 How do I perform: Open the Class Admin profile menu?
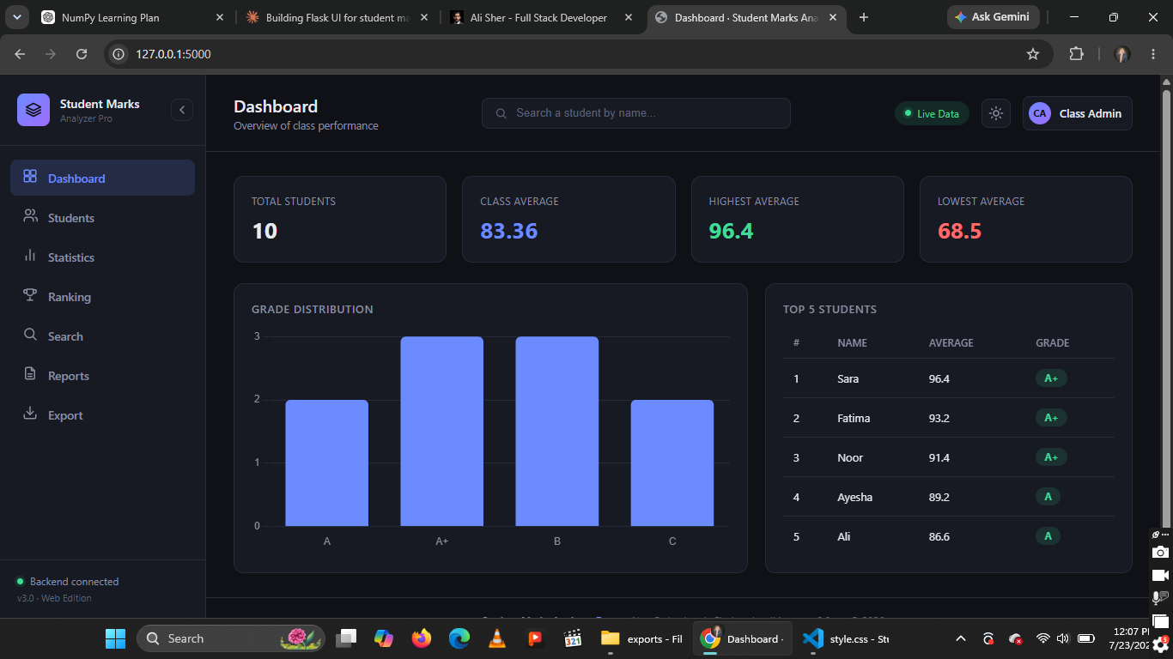click(x=1078, y=113)
